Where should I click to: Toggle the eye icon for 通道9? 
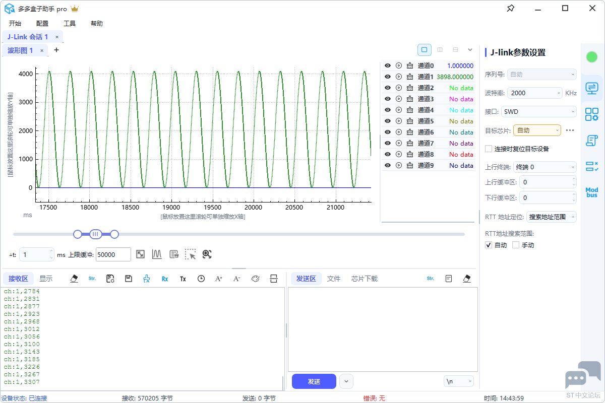(388, 165)
